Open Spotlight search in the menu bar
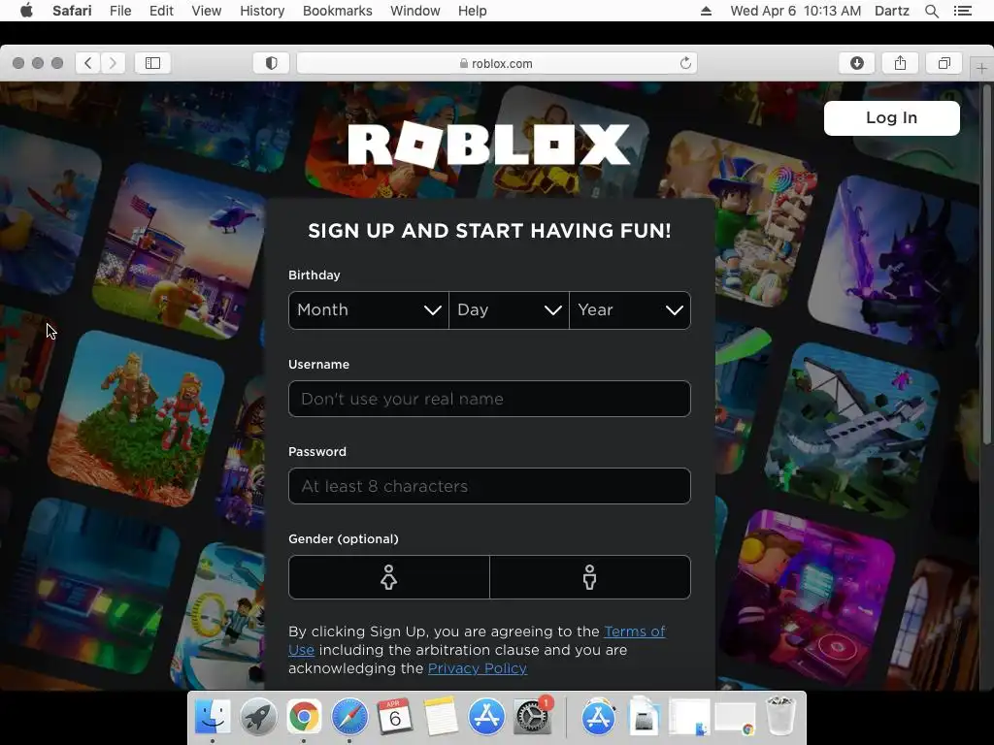Viewport: 994px width, 745px height. (931, 11)
